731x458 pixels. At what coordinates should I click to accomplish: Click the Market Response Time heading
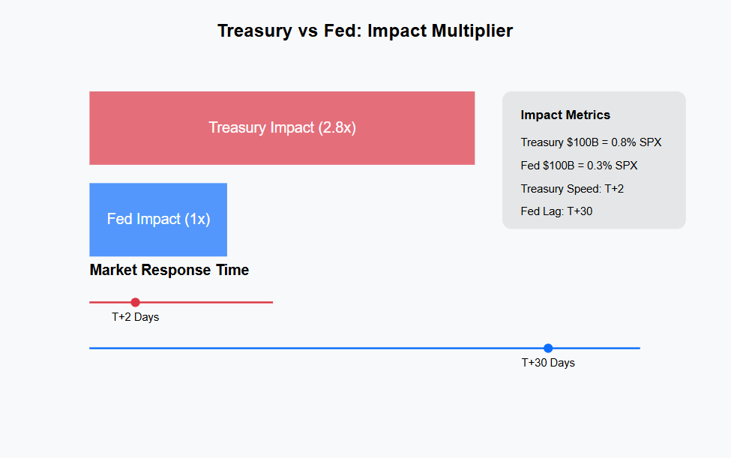[x=169, y=270]
